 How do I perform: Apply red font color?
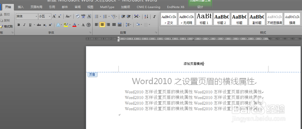pos(74,25)
